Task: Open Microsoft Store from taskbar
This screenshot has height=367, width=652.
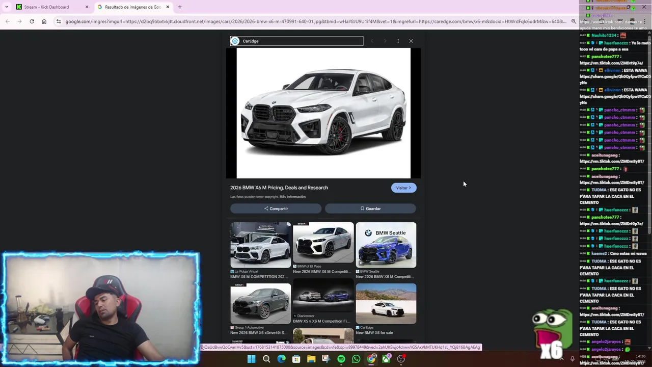Action: [296, 359]
